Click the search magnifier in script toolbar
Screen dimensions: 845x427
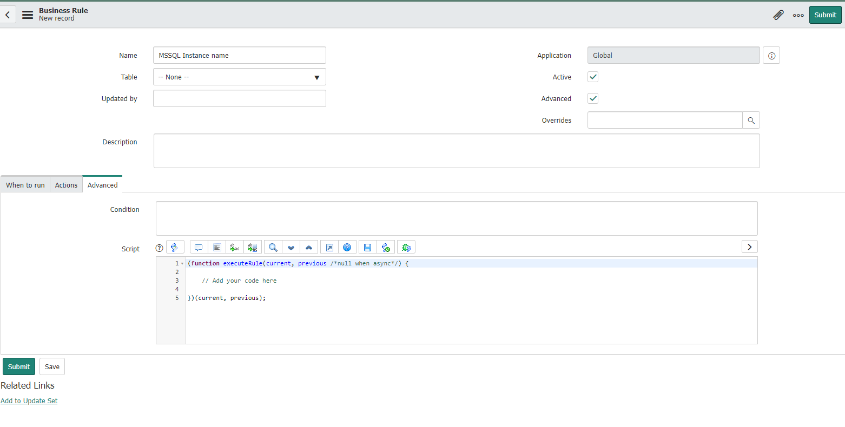(273, 248)
